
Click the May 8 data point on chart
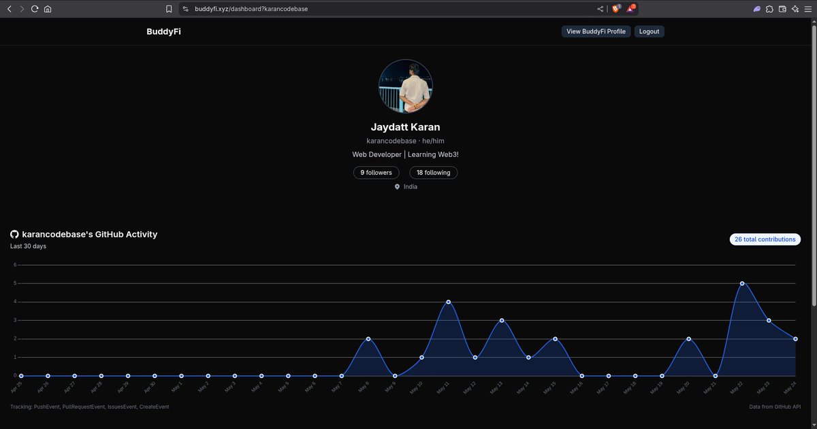coord(368,339)
